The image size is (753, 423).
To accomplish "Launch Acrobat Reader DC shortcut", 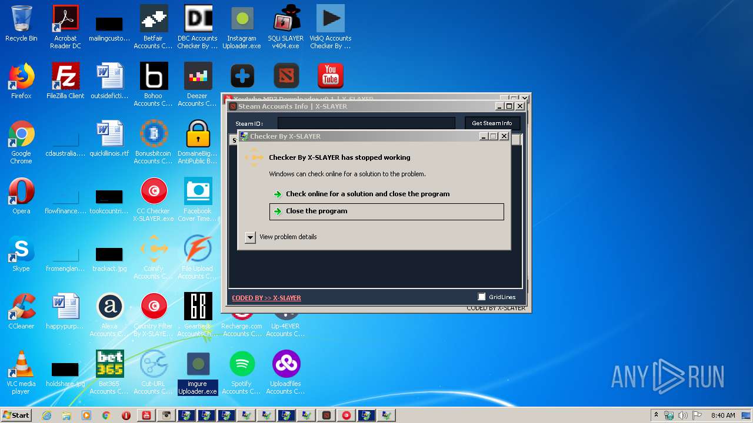I will click(65, 27).
